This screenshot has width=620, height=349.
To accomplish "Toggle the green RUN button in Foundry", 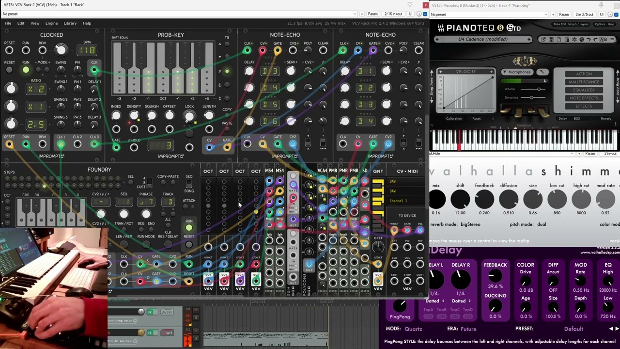I will 189,228.
